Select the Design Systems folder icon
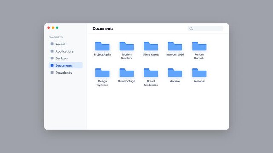Viewport: 273px width, 153px height. 102,73
